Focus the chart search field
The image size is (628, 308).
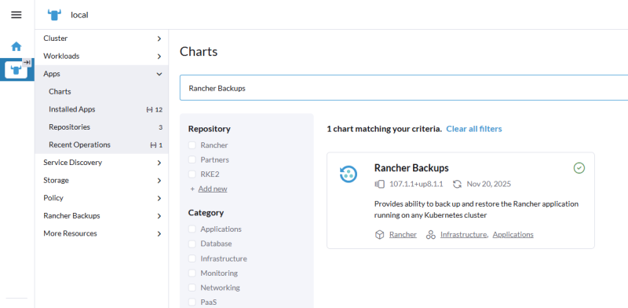pyautogui.click(x=403, y=88)
